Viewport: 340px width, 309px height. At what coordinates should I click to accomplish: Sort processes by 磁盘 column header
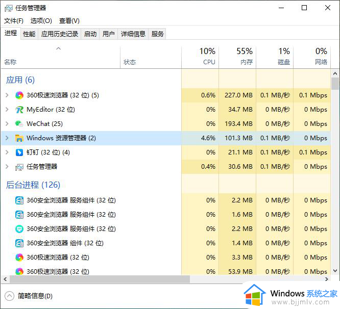pyautogui.click(x=275, y=58)
